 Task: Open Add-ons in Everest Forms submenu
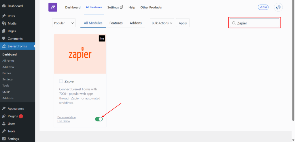pyautogui.click(x=8, y=98)
